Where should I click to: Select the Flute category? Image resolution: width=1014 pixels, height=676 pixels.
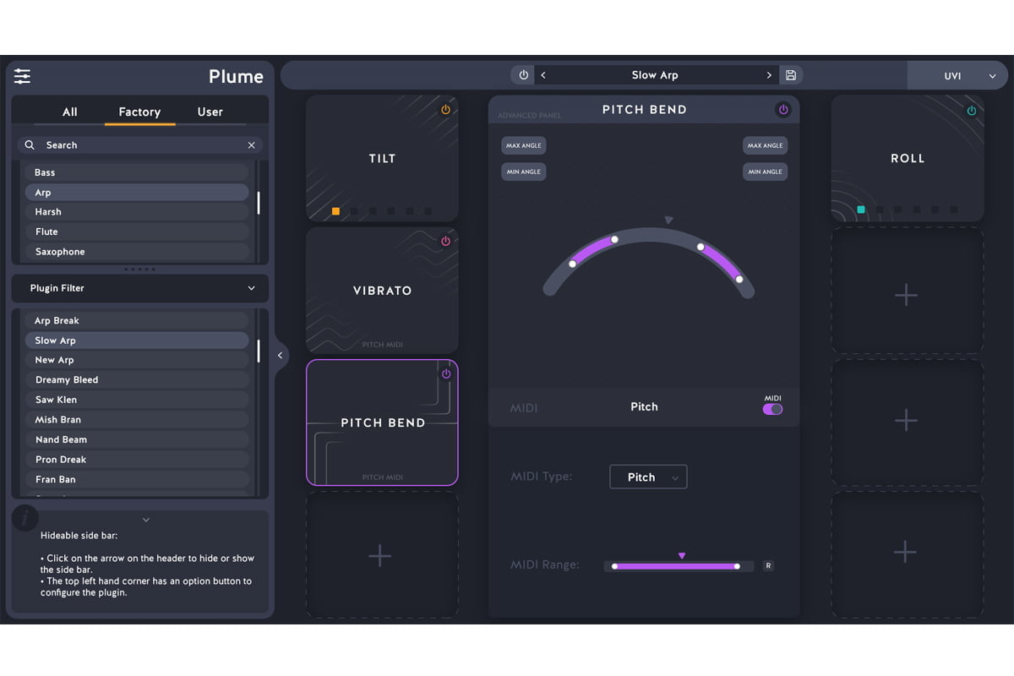click(x=137, y=232)
